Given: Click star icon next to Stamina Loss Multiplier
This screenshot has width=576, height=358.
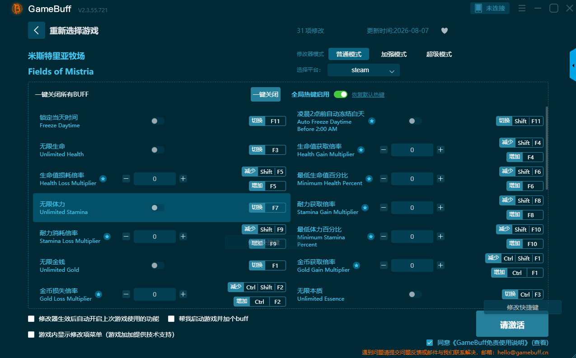Looking at the screenshot, I should (107, 237).
